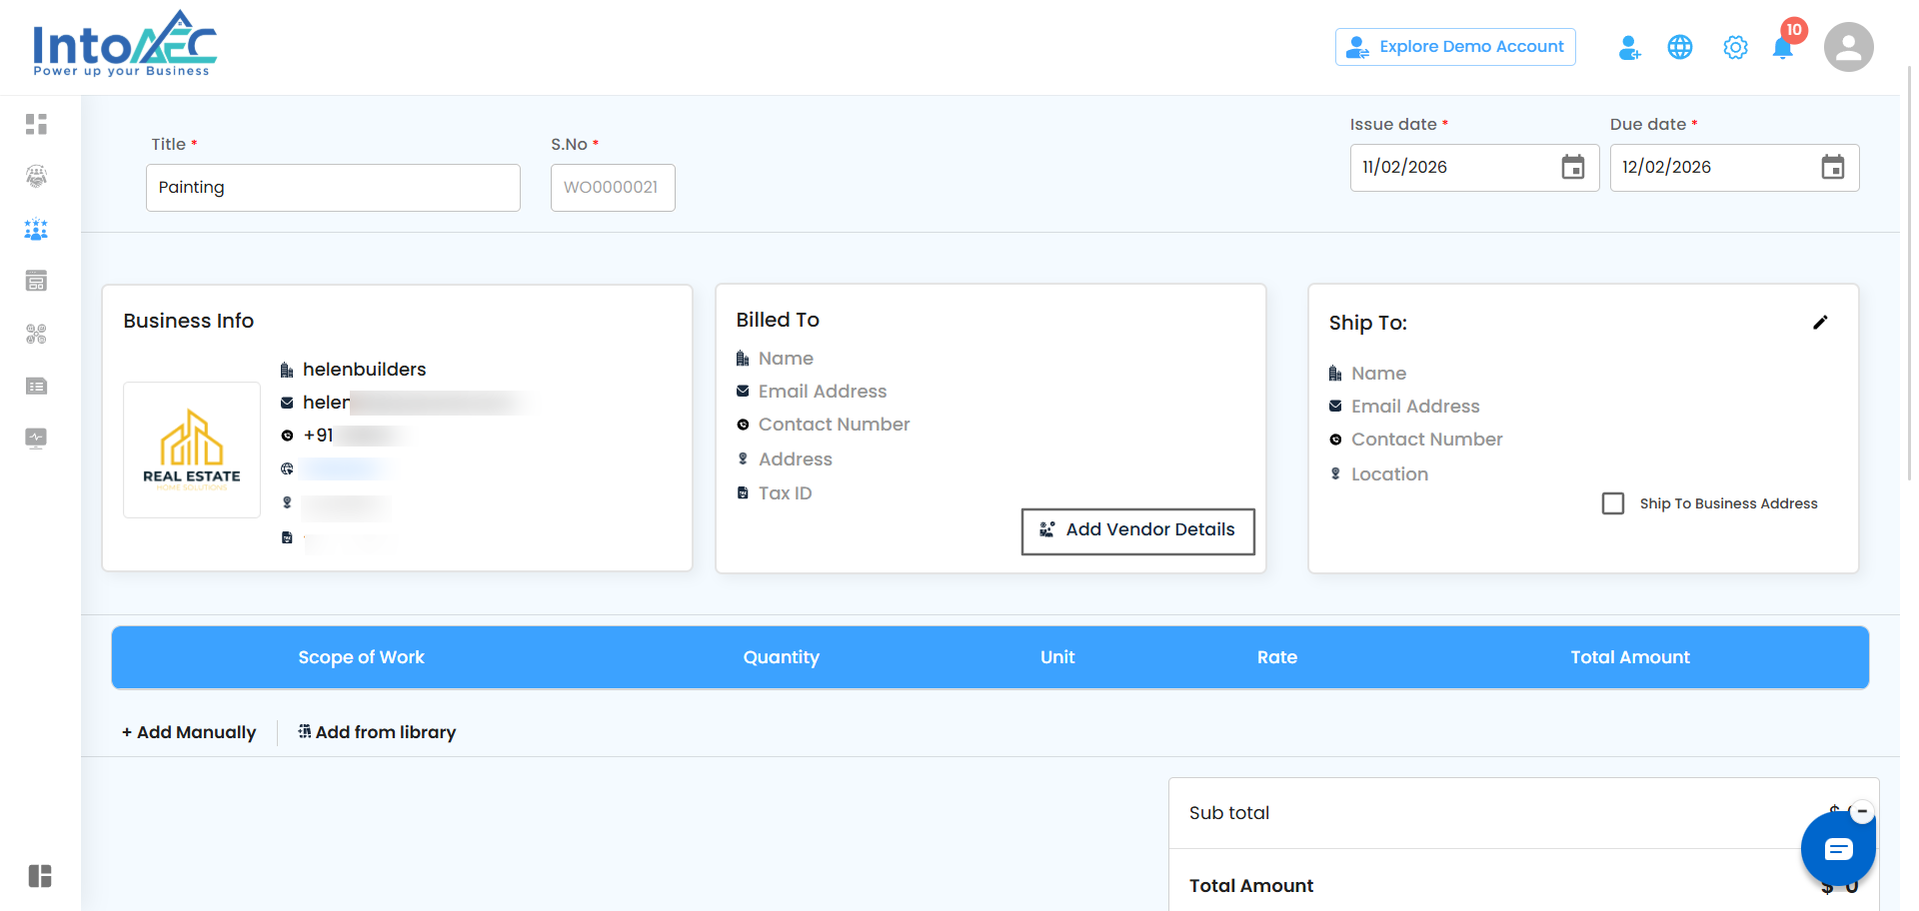Click the Billed To Email Address placeholder
The image size is (1919, 911).
tap(823, 392)
